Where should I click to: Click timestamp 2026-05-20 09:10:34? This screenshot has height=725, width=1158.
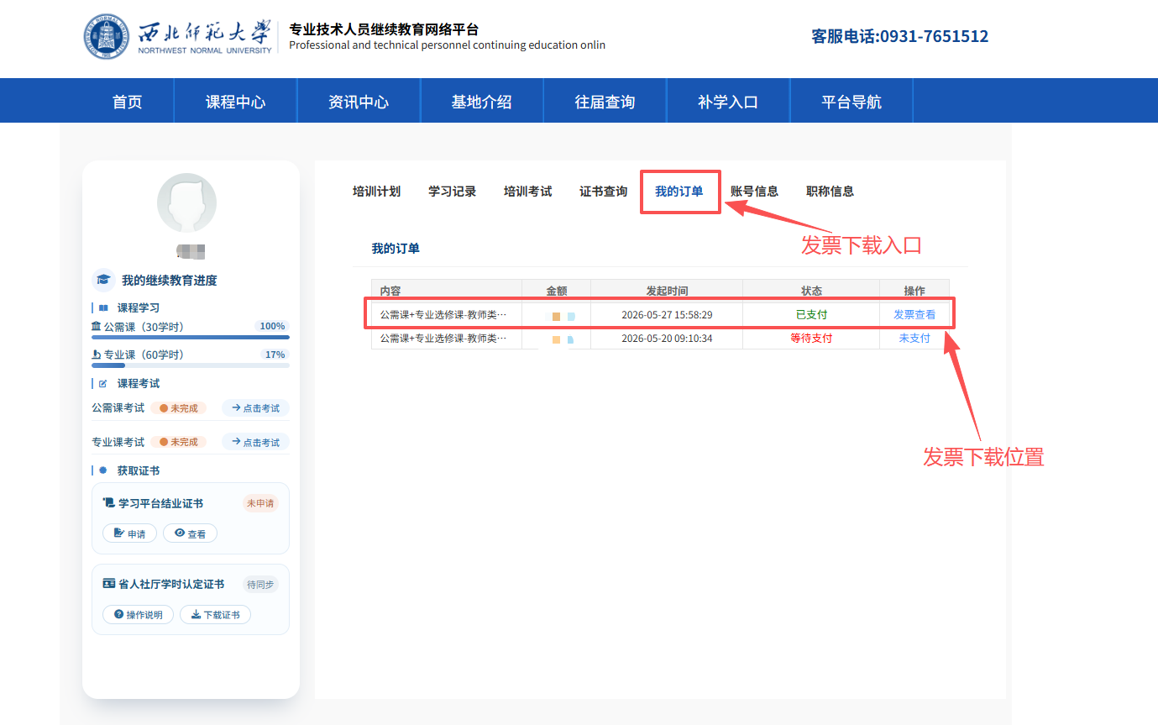click(x=667, y=338)
